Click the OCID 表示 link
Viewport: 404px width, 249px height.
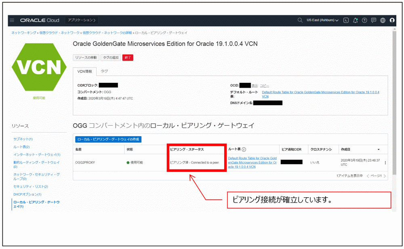point(255,86)
